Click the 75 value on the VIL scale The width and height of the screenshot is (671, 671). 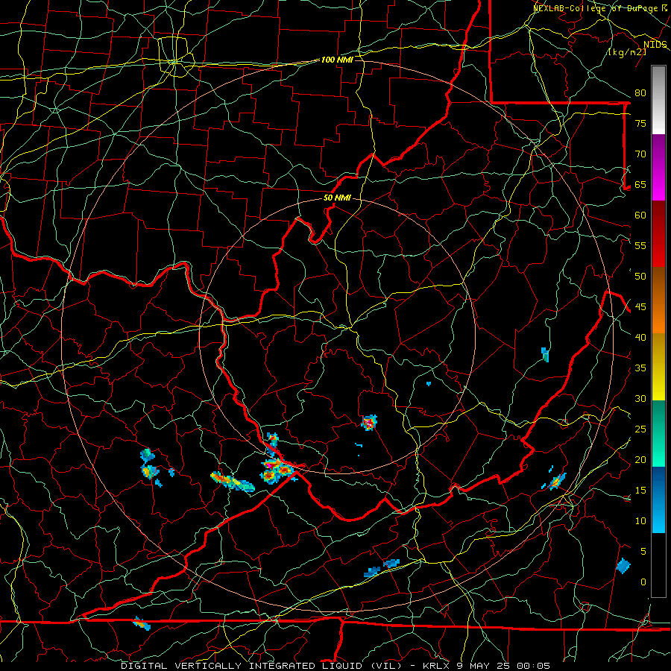coord(640,123)
